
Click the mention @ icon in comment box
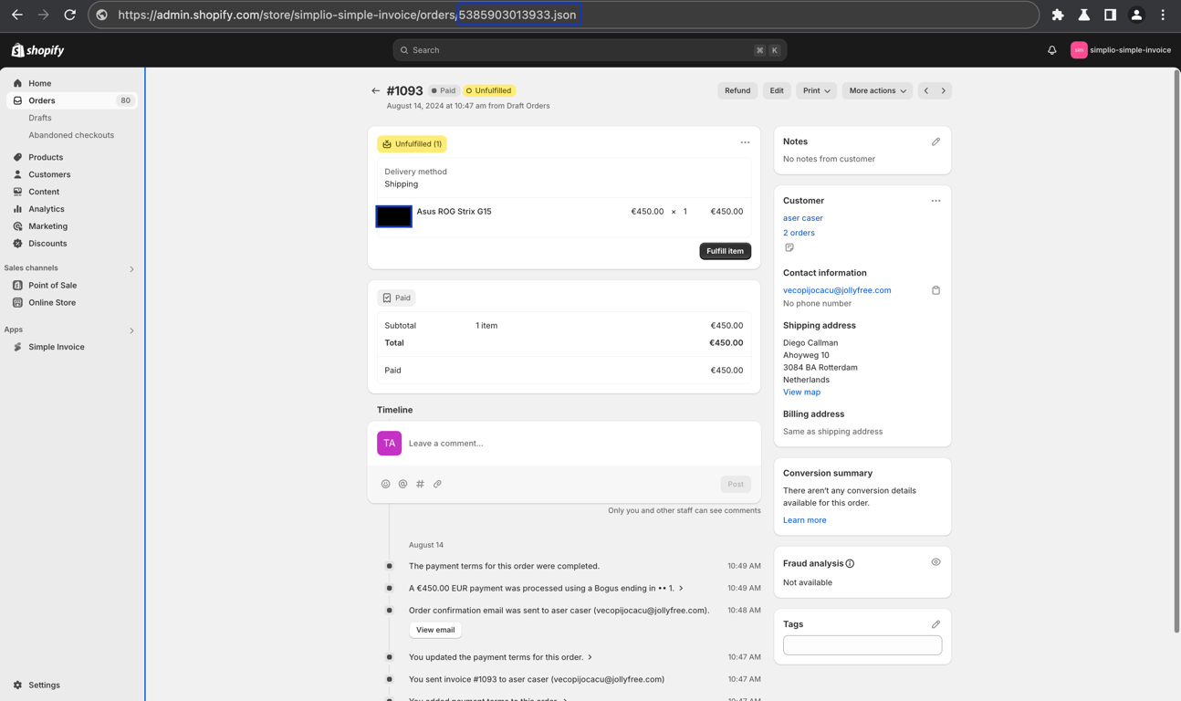coord(402,484)
